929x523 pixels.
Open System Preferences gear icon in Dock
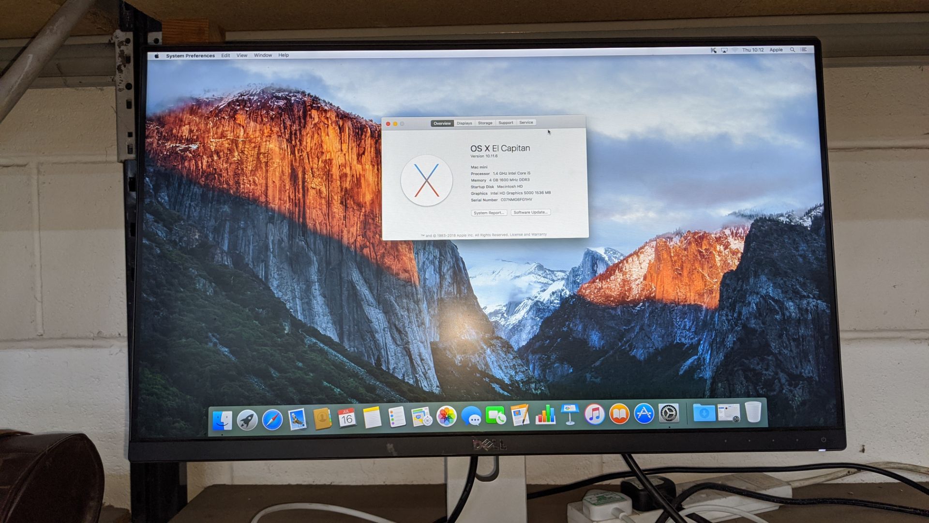pos(669,414)
